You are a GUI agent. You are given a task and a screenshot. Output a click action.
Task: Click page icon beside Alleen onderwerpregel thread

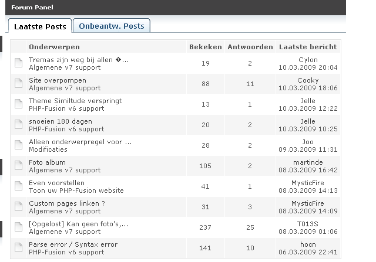click(18, 145)
